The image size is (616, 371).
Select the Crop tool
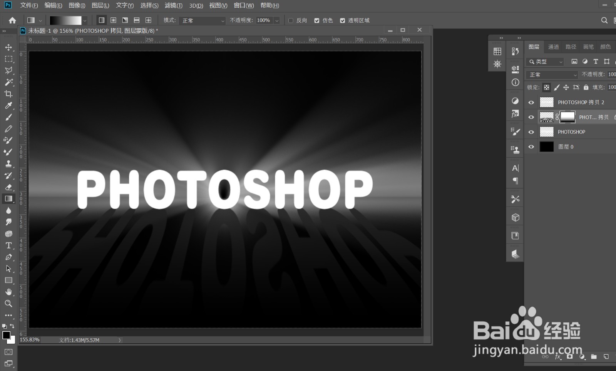coord(8,94)
